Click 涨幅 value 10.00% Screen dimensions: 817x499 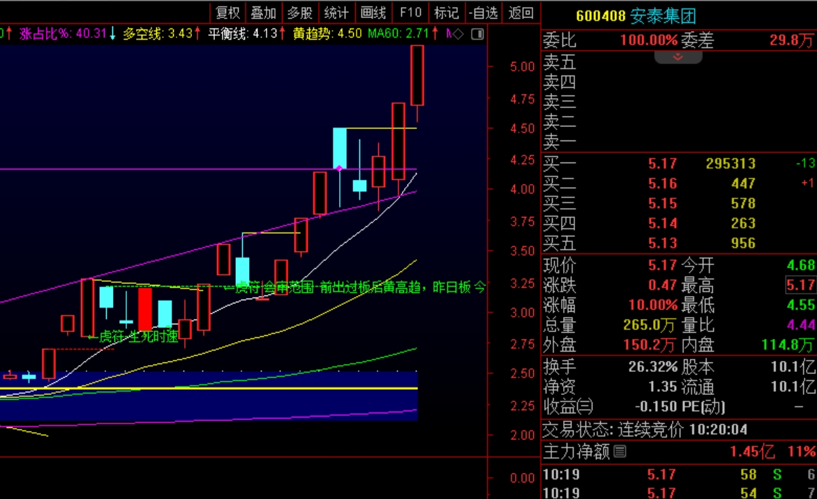tap(652, 305)
